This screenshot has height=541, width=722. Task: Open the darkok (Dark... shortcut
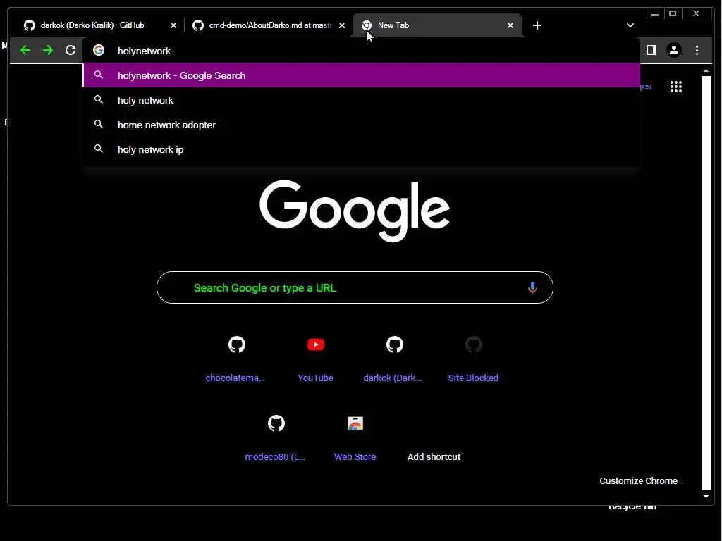click(x=394, y=359)
